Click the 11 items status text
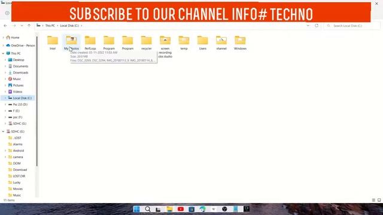 pos(9,200)
